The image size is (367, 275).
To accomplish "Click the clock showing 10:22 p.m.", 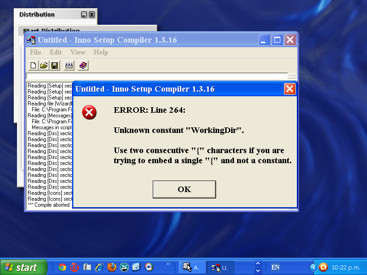I will 346,268.
